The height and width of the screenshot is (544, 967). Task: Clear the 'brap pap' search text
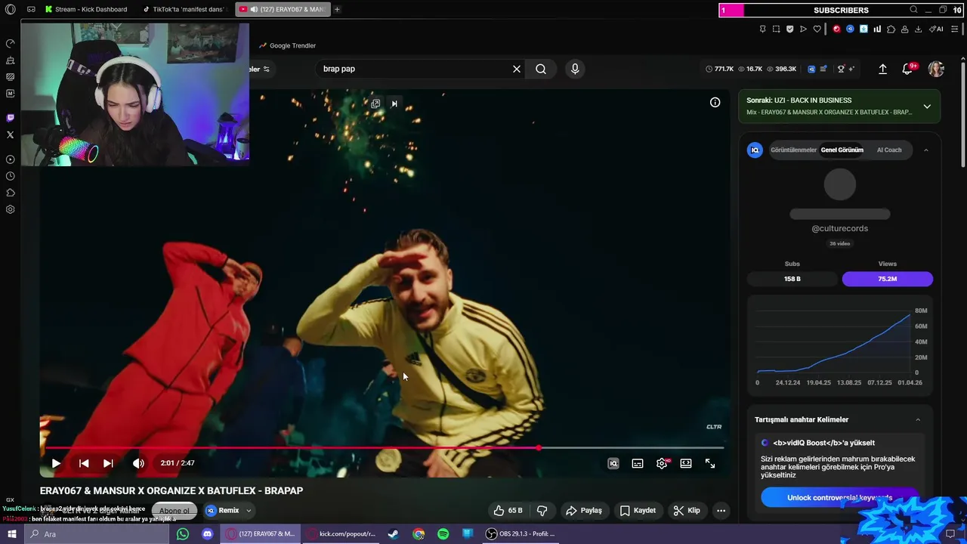coord(517,69)
